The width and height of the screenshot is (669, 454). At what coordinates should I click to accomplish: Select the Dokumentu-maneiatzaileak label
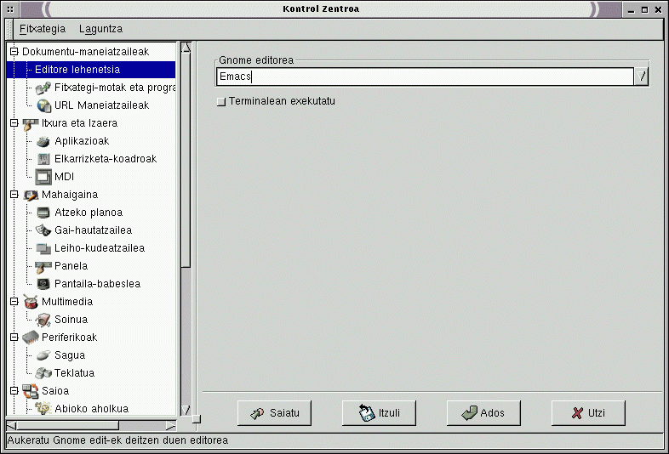click(85, 52)
